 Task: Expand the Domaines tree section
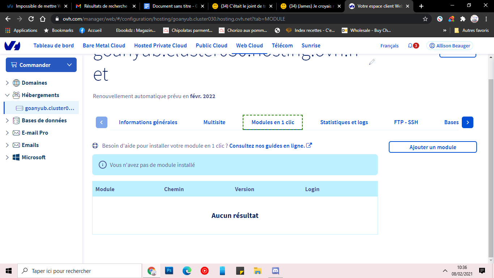coord(7,83)
